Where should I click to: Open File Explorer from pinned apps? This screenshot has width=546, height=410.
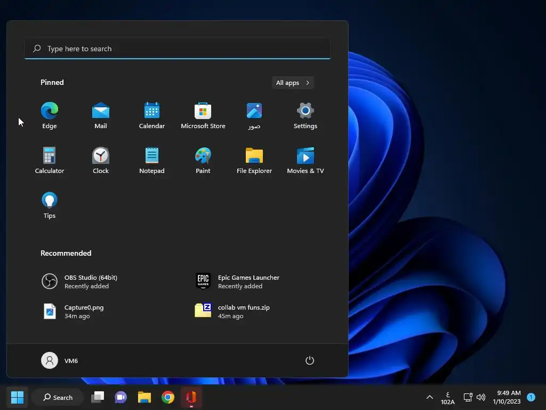click(x=254, y=160)
